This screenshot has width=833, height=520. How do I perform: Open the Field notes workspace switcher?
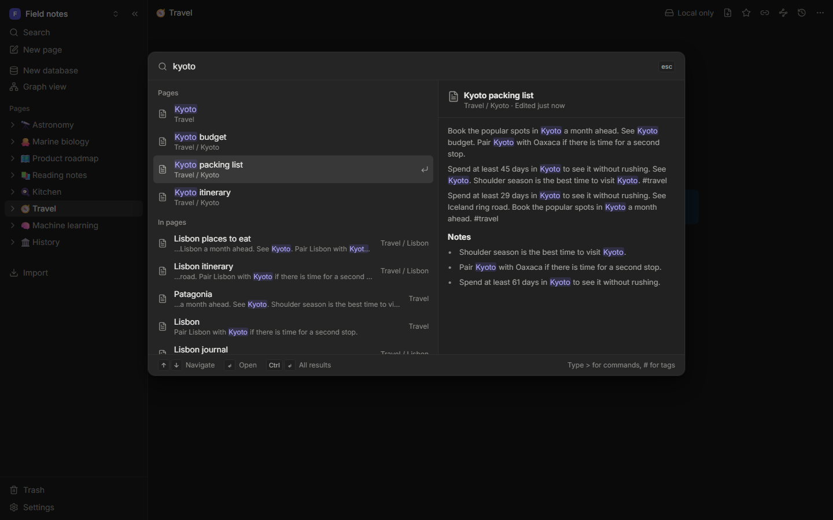pos(64,14)
